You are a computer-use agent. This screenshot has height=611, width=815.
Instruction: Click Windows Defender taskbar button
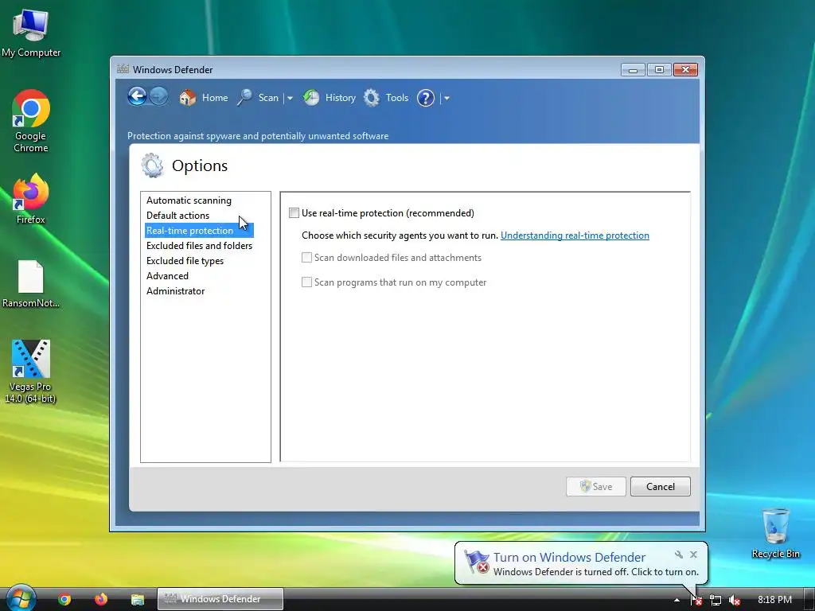pyautogui.click(x=220, y=599)
